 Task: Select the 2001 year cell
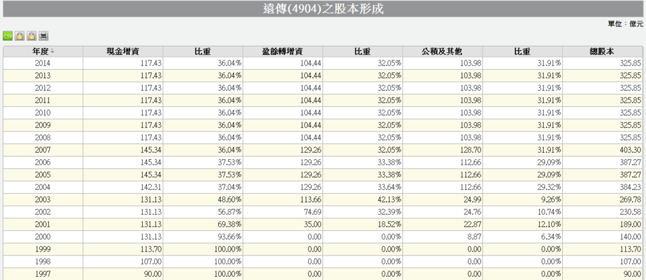(43, 224)
